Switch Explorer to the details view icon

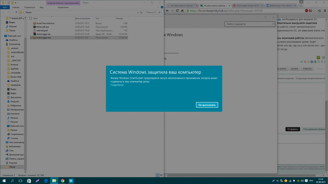(157, 175)
